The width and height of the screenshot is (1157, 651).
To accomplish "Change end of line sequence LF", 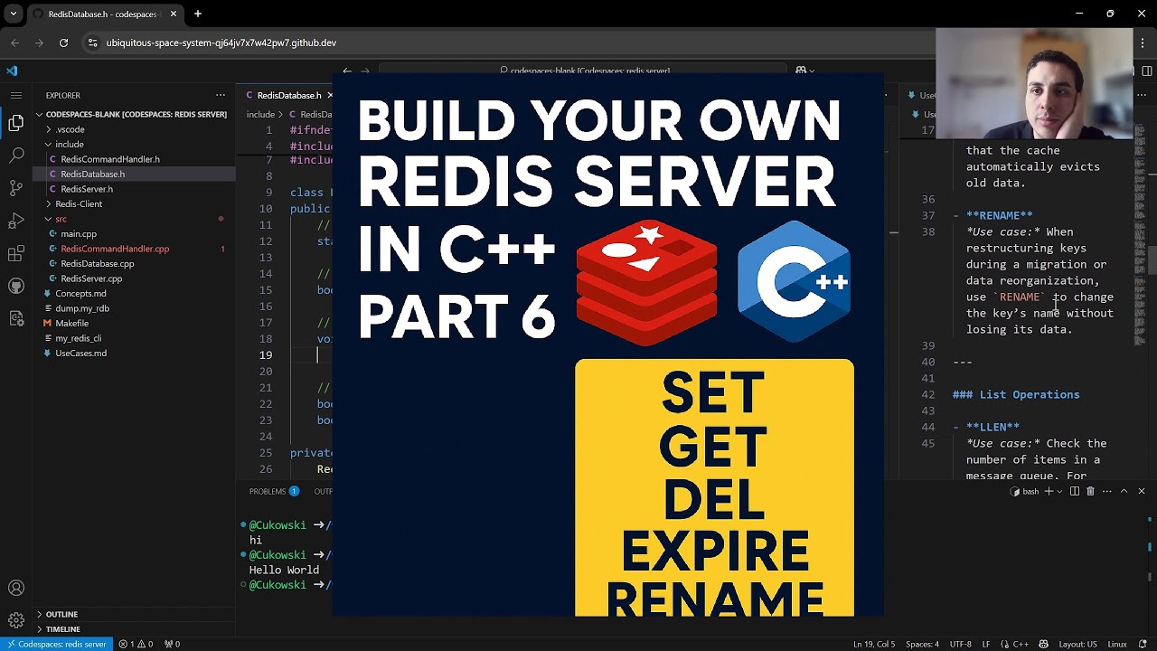I will [986, 644].
